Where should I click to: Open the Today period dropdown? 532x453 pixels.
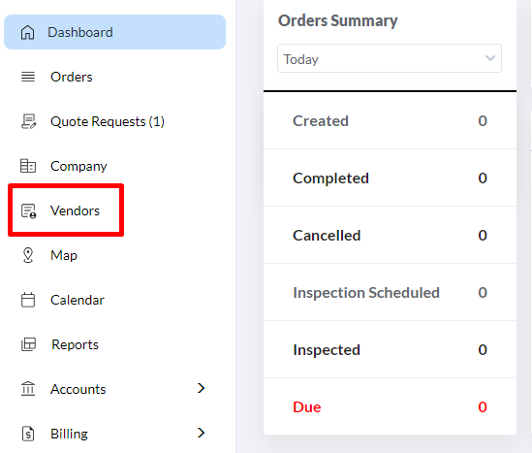point(390,58)
